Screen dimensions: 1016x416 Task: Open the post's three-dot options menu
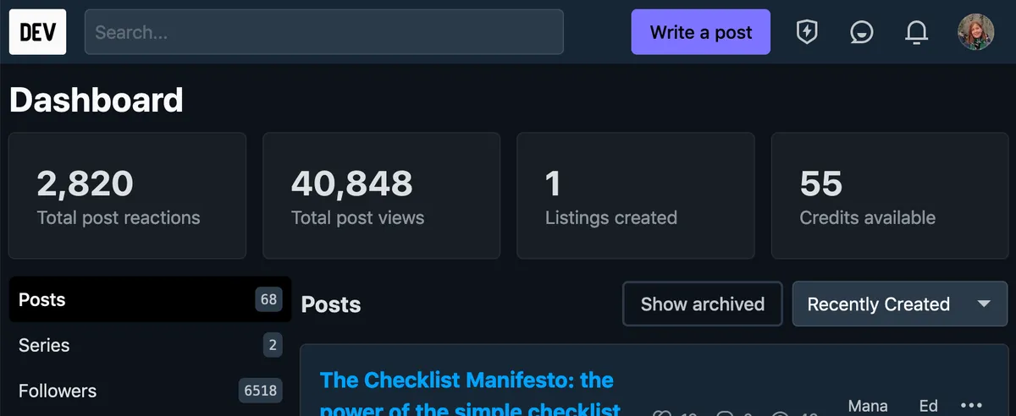pos(971,405)
